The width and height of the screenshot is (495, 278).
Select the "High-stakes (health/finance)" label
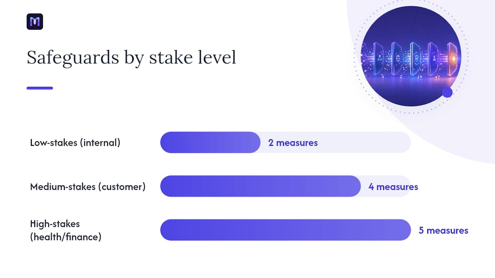66,231
